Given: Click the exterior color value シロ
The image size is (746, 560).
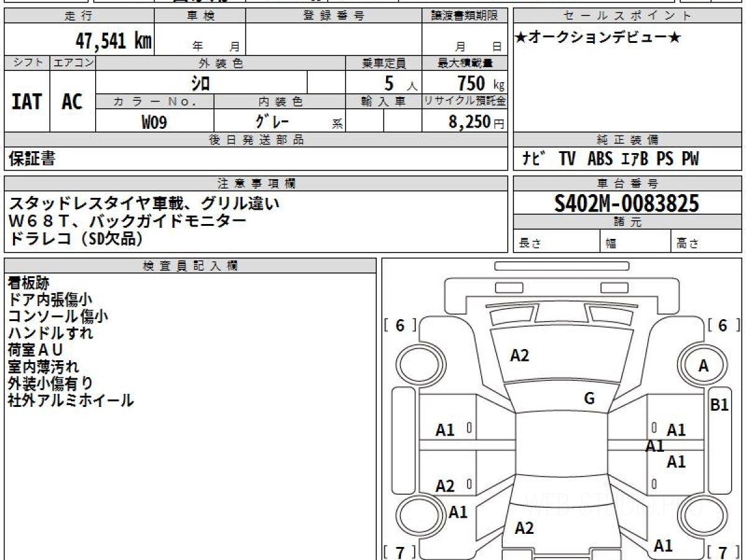Looking at the screenshot, I should pos(201,82).
